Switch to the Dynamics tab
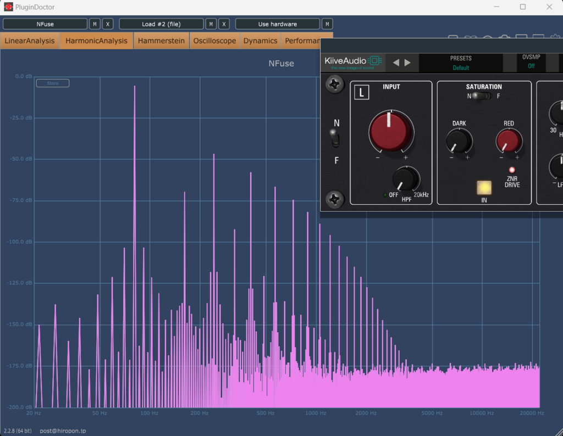Screen dimensions: 563x436 pos(260,41)
